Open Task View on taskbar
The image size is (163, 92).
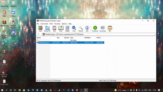15,90
